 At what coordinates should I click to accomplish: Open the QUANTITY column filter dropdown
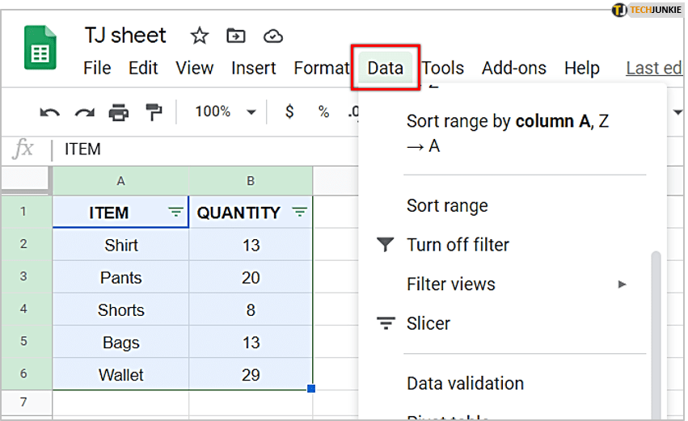299,213
